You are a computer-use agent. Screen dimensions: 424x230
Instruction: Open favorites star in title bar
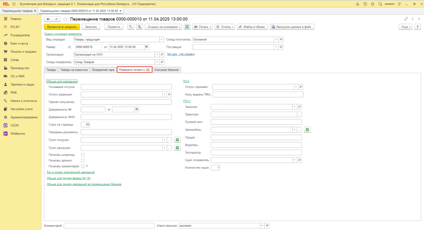(373, 4)
